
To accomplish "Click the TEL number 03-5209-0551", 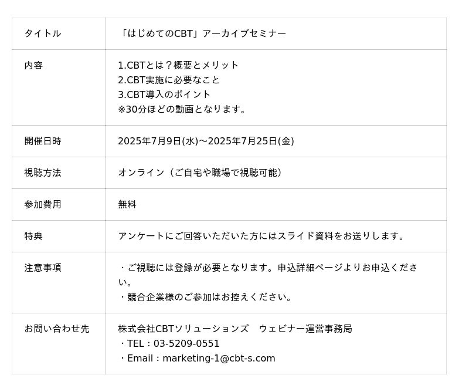I will pos(186,343).
